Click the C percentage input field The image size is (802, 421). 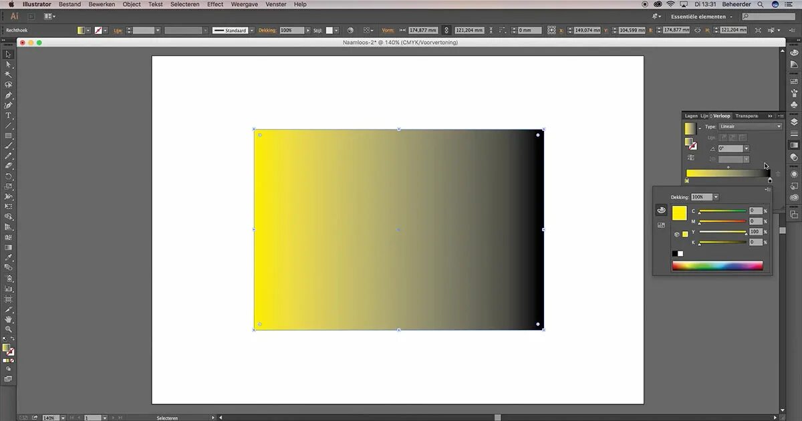point(755,210)
